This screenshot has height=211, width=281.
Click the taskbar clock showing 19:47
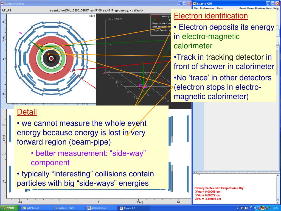pyautogui.click(x=276, y=208)
